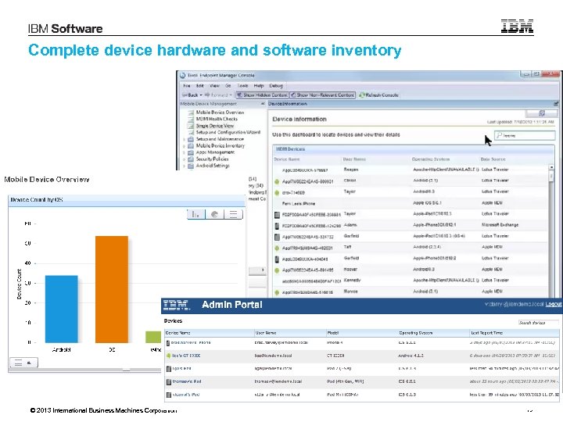
Task: Sort MDM Devices by User Name column
Action: (x=354, y=159)
